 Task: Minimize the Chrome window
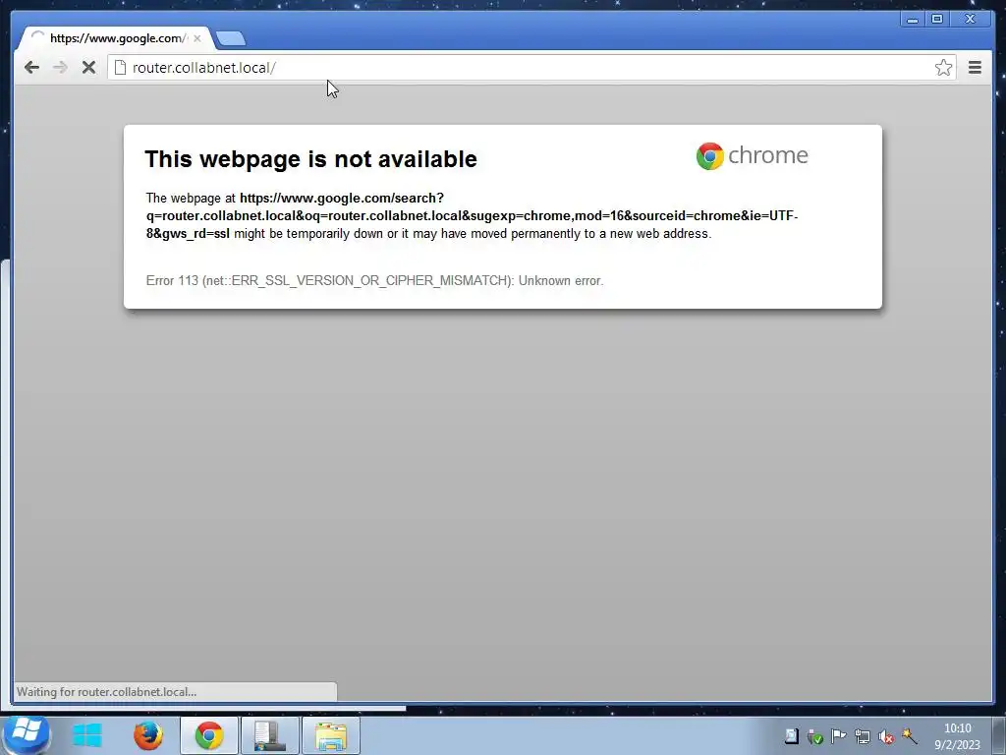click(x=912, y=20)
